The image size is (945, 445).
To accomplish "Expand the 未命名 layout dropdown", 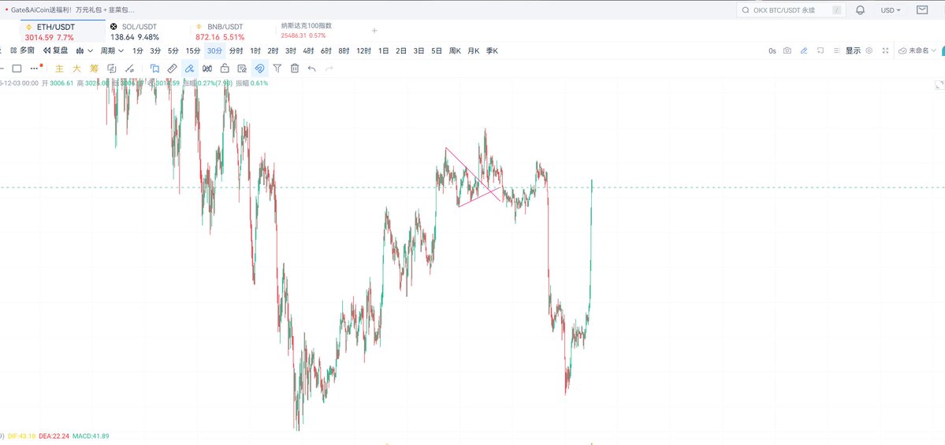I will [917, 50].
